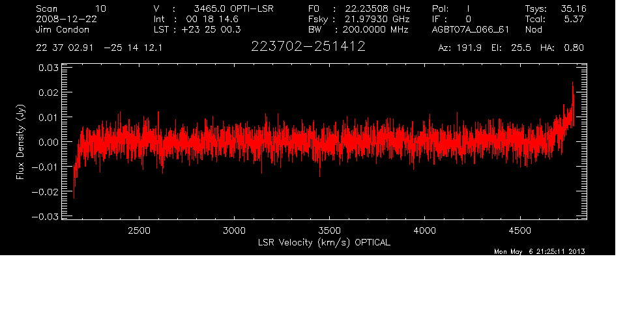Select Tsys value 35.16
The width and height of the screenshot is (627, 319).
pyautogui.click(x=574, y=8)
